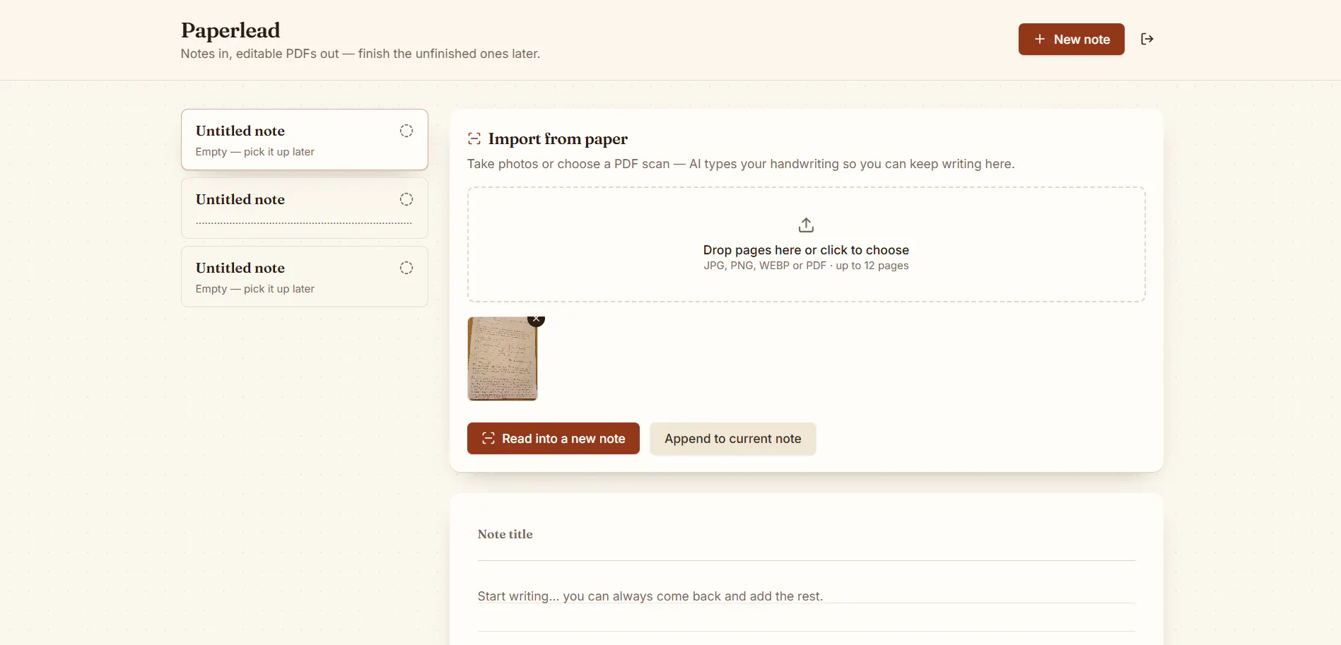This screenshot has height=645, width=1341.
Task: Click the Paperlead app title
Action: tap(230, 30)
